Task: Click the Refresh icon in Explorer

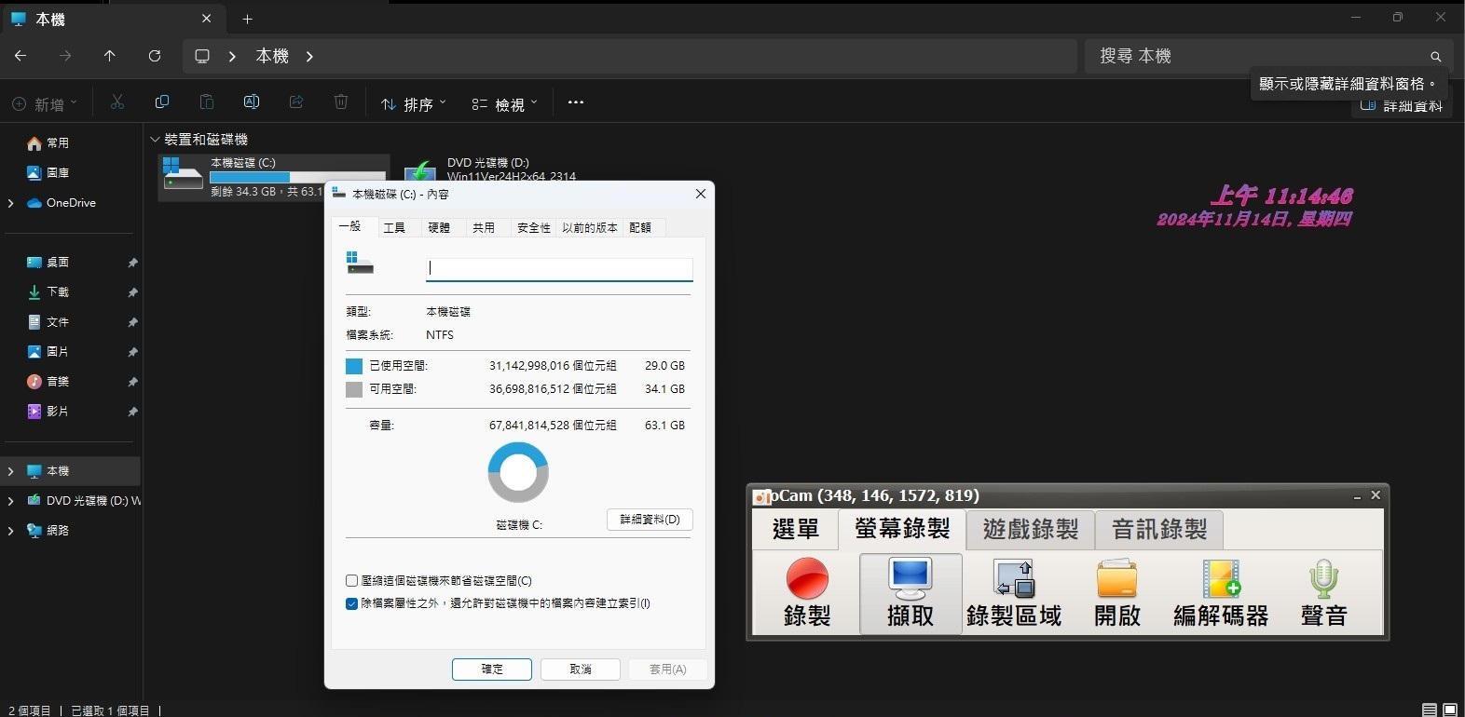Action: coord(155,56)
